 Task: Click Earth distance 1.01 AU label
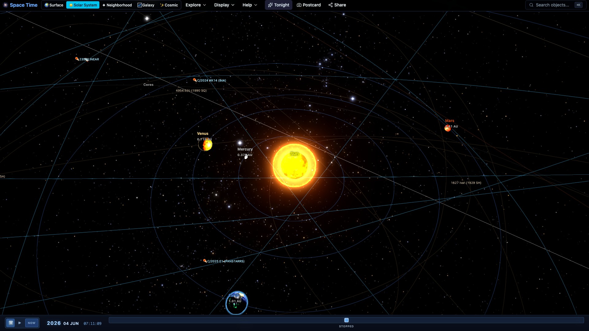[x=235, y=301]
